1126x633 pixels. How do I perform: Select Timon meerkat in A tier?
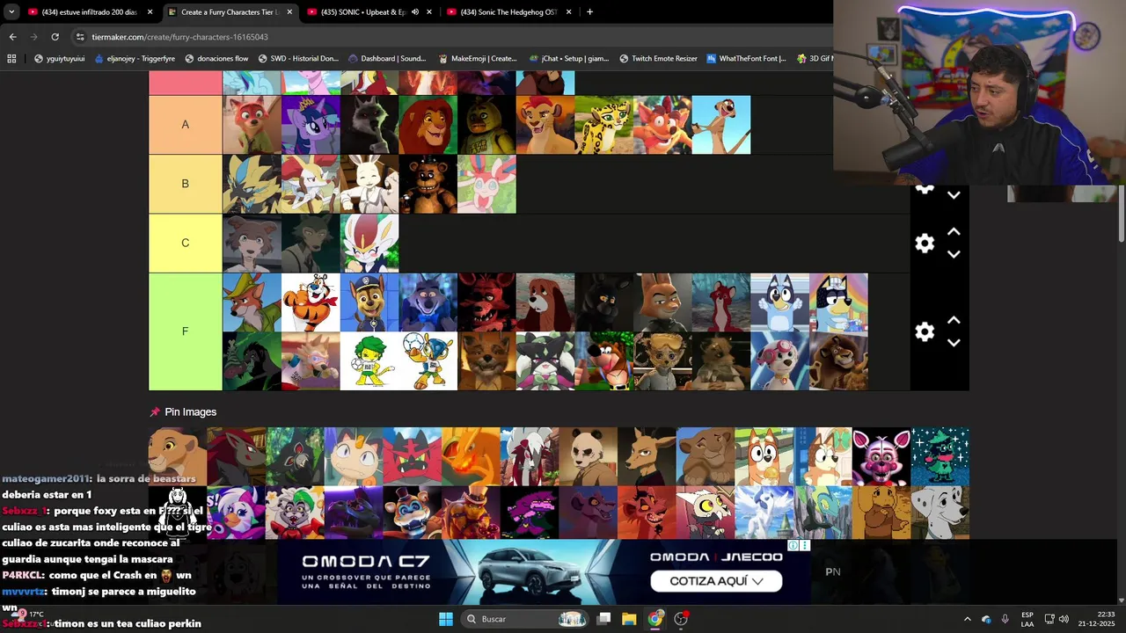[x=721, y=125]
